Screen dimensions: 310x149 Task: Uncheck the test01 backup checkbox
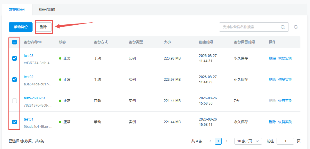(15, 122)
